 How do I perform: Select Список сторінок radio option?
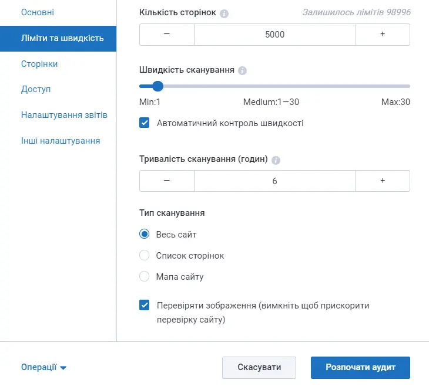click(x=144, y=255)
